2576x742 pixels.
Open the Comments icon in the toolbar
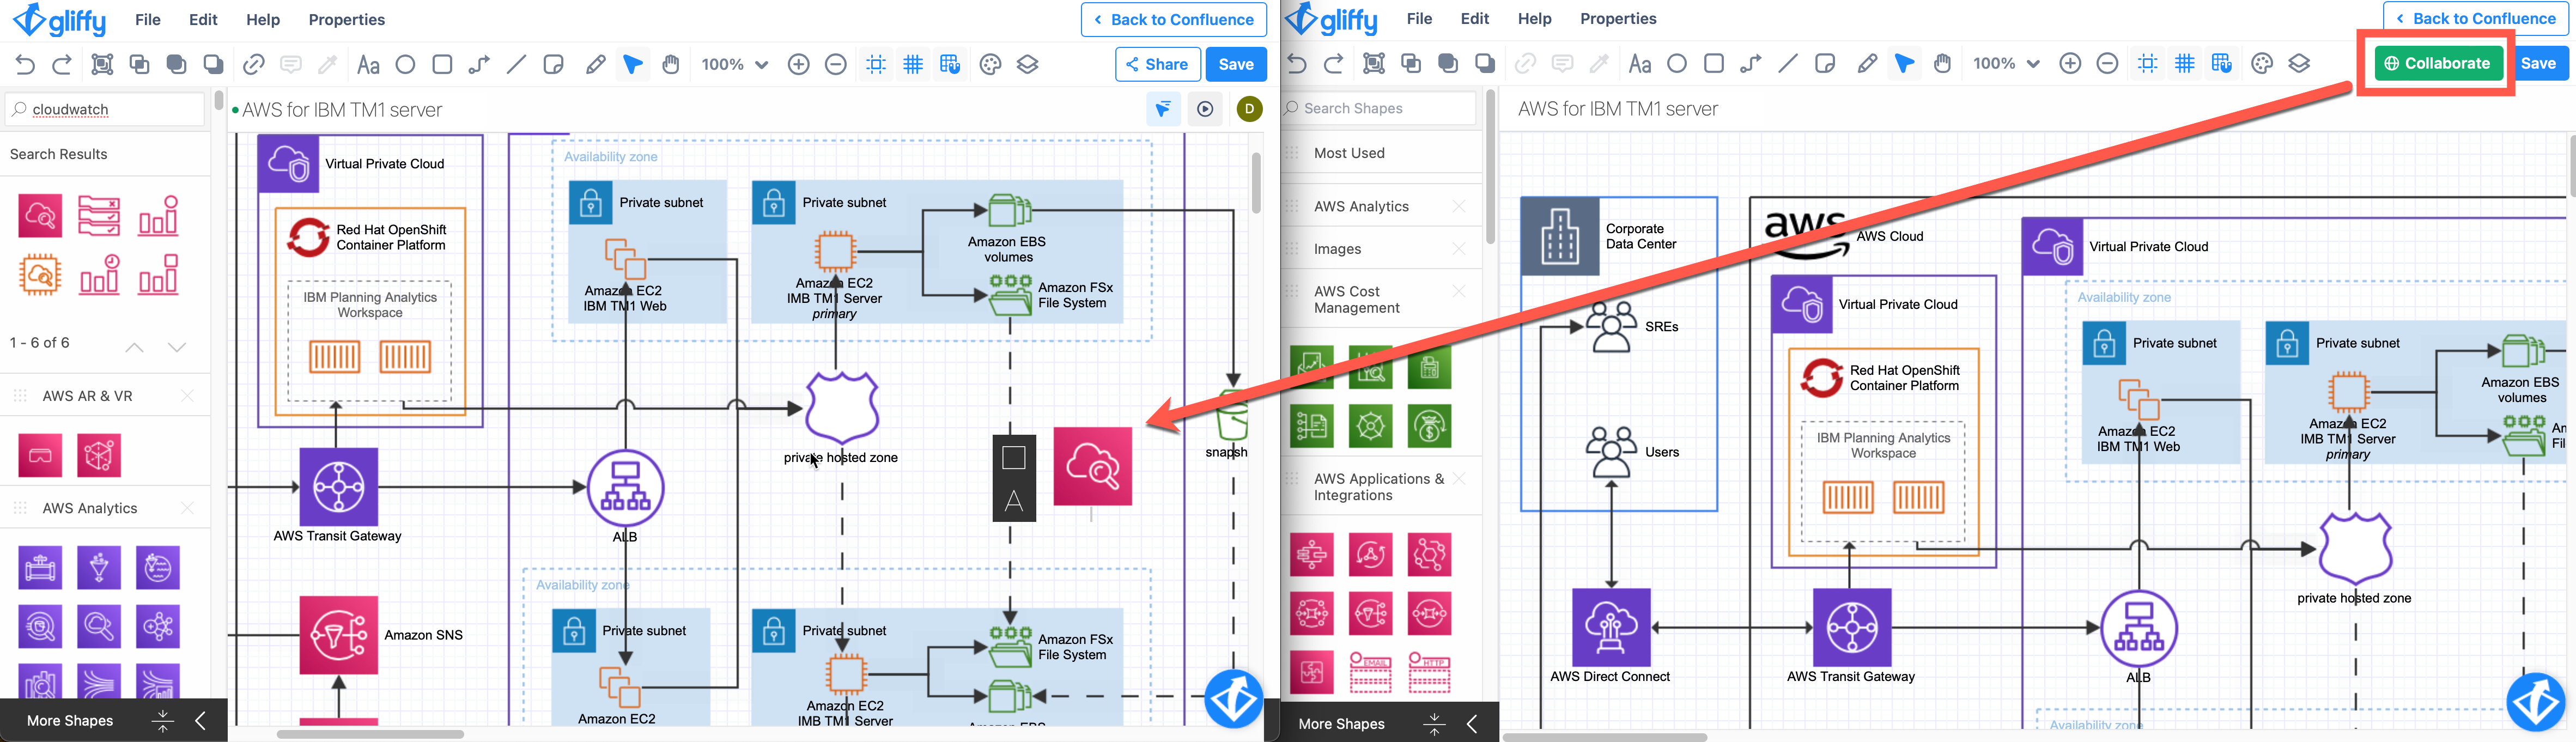(290, 63)
